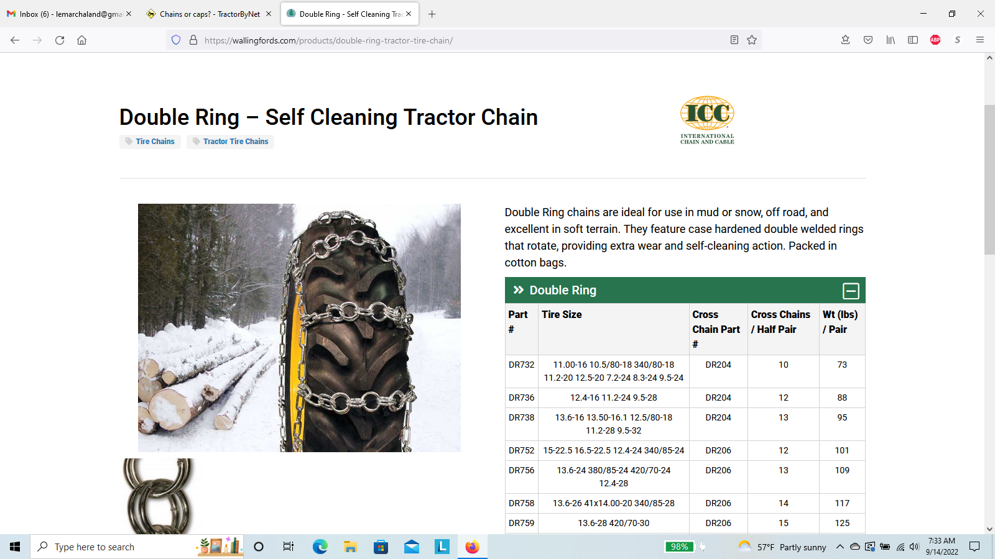The image size is (995, 559).
Task: Open the volume control
Action: [x=914, y=547]
